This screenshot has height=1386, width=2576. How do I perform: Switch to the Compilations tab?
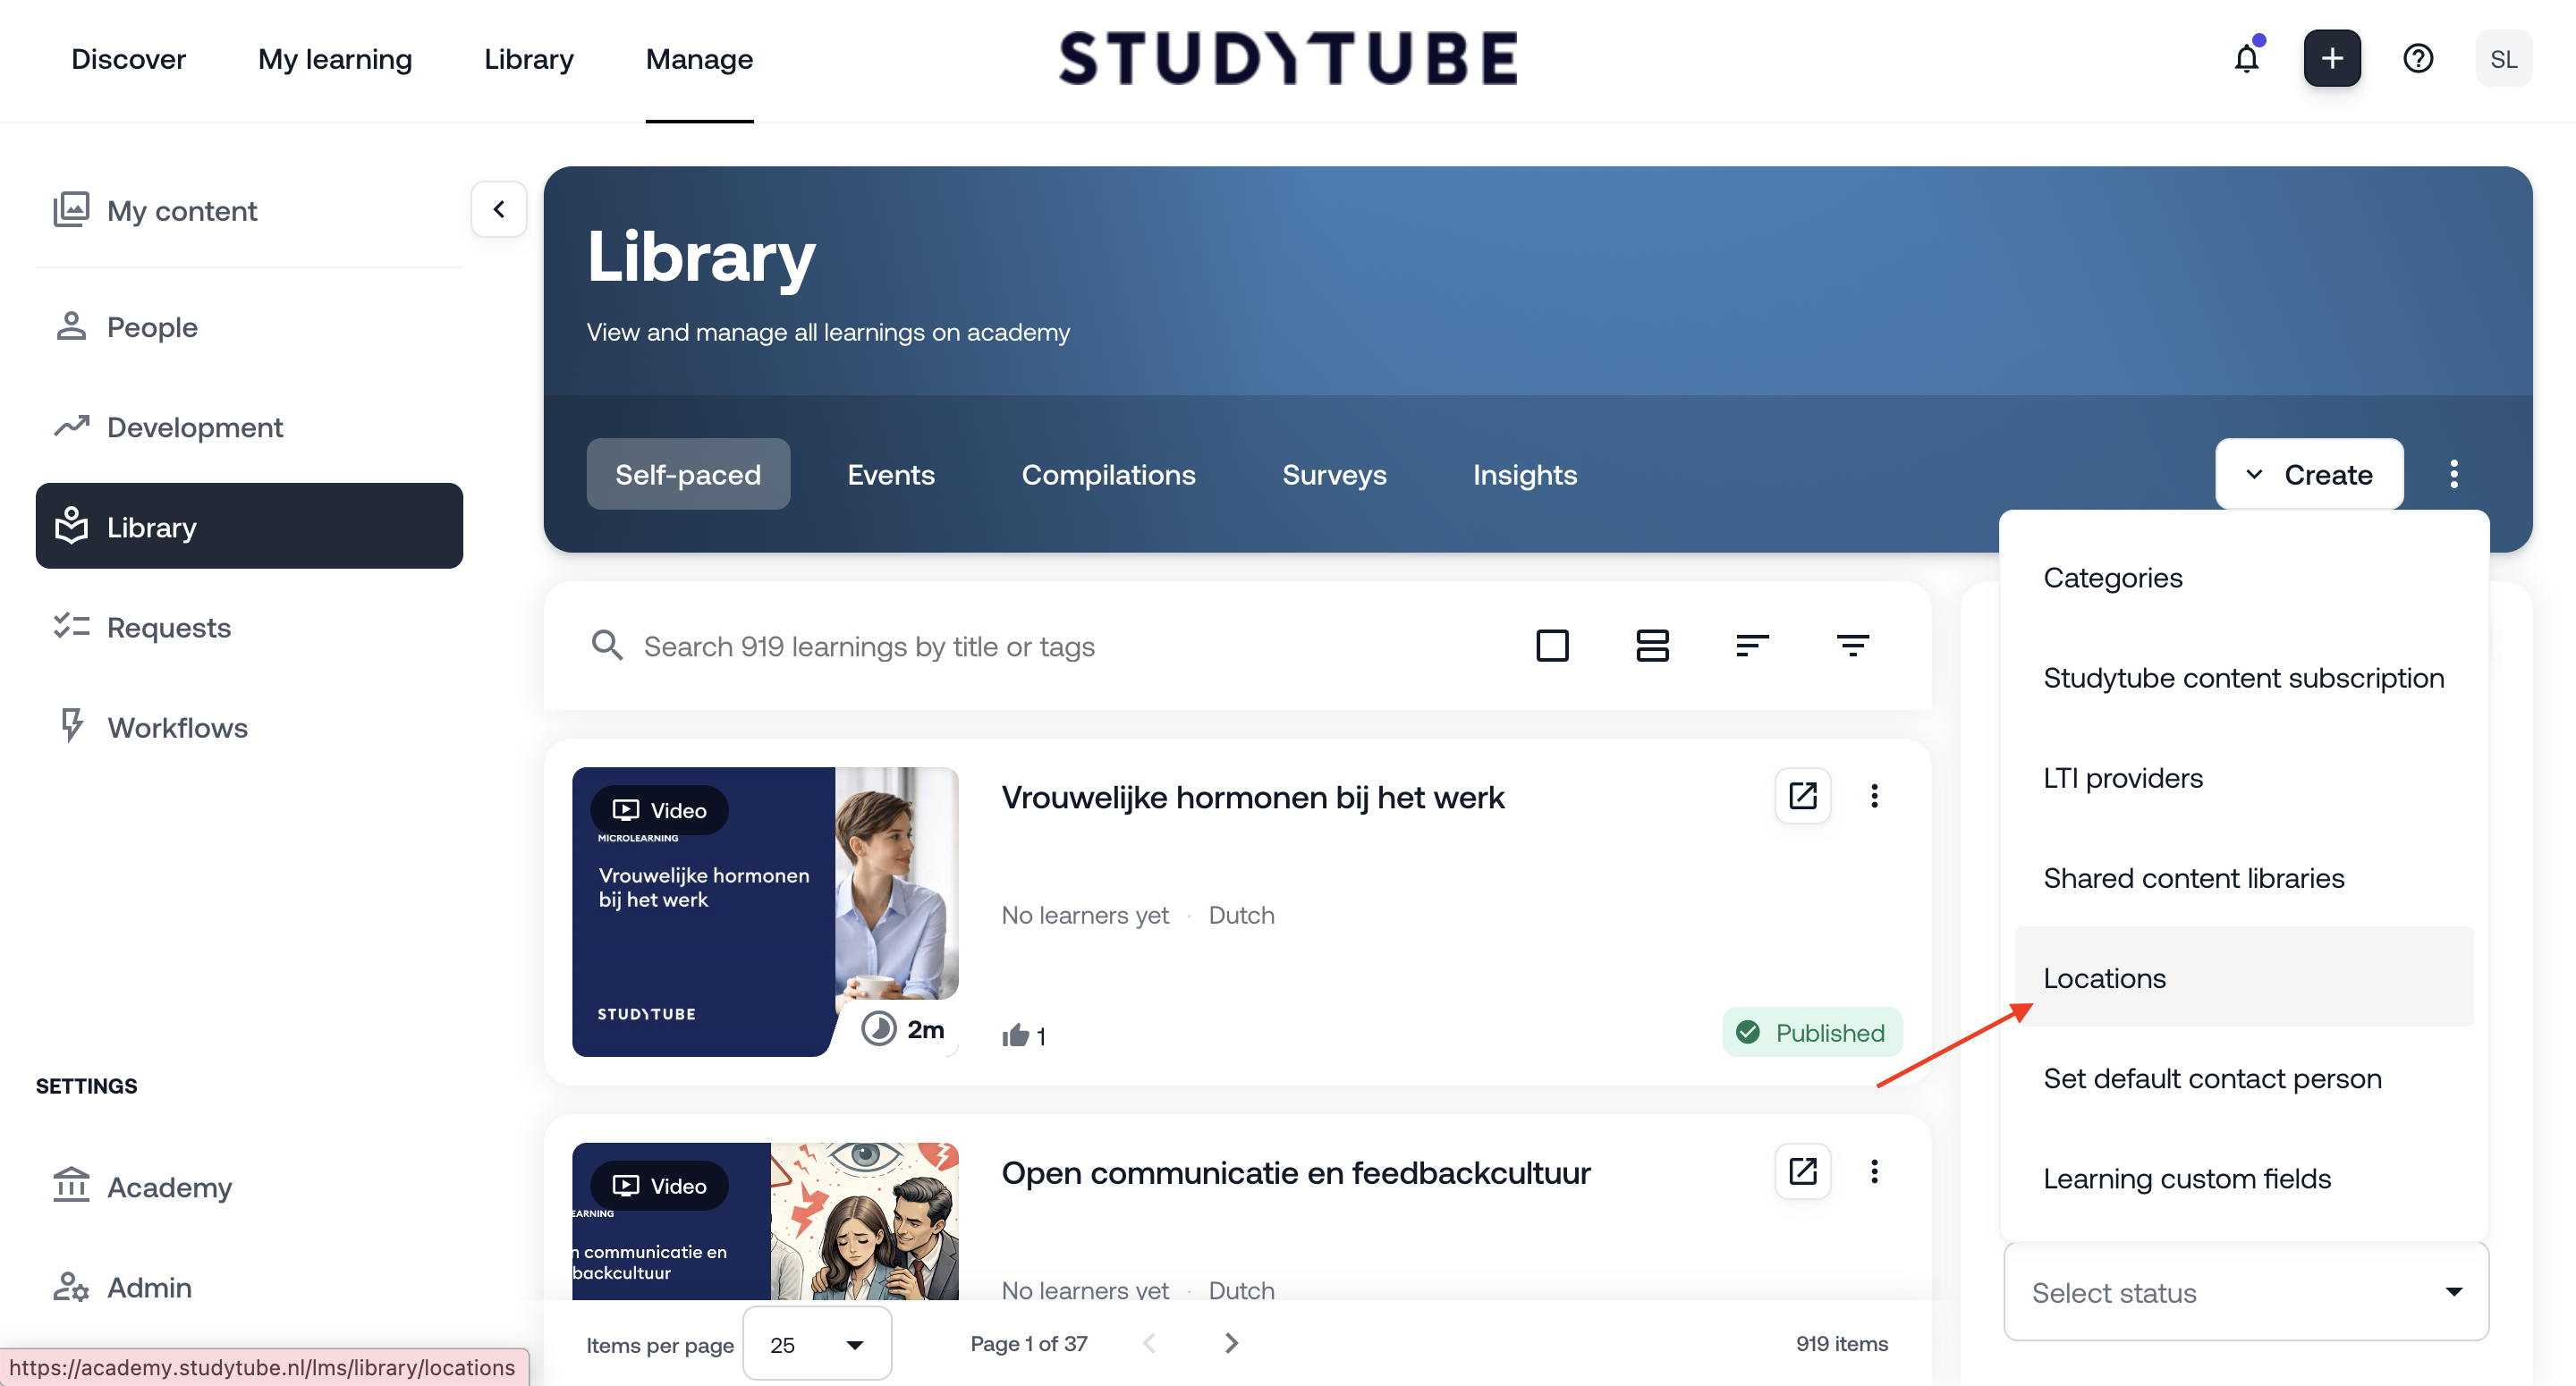point(1108,474)
